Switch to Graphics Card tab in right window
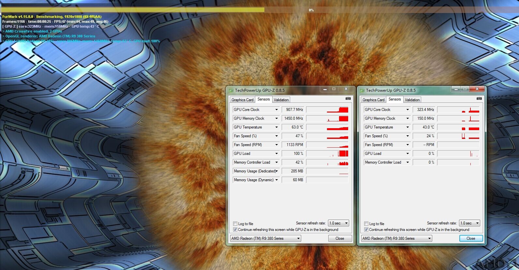 pos(374,100)
